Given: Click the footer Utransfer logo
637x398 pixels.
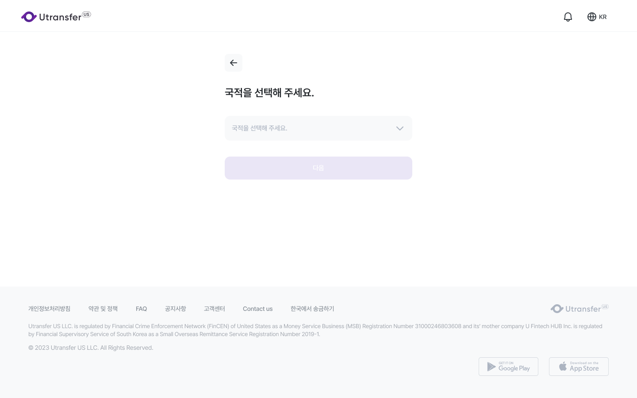Looking at the screenshot, I should [579, 309].
